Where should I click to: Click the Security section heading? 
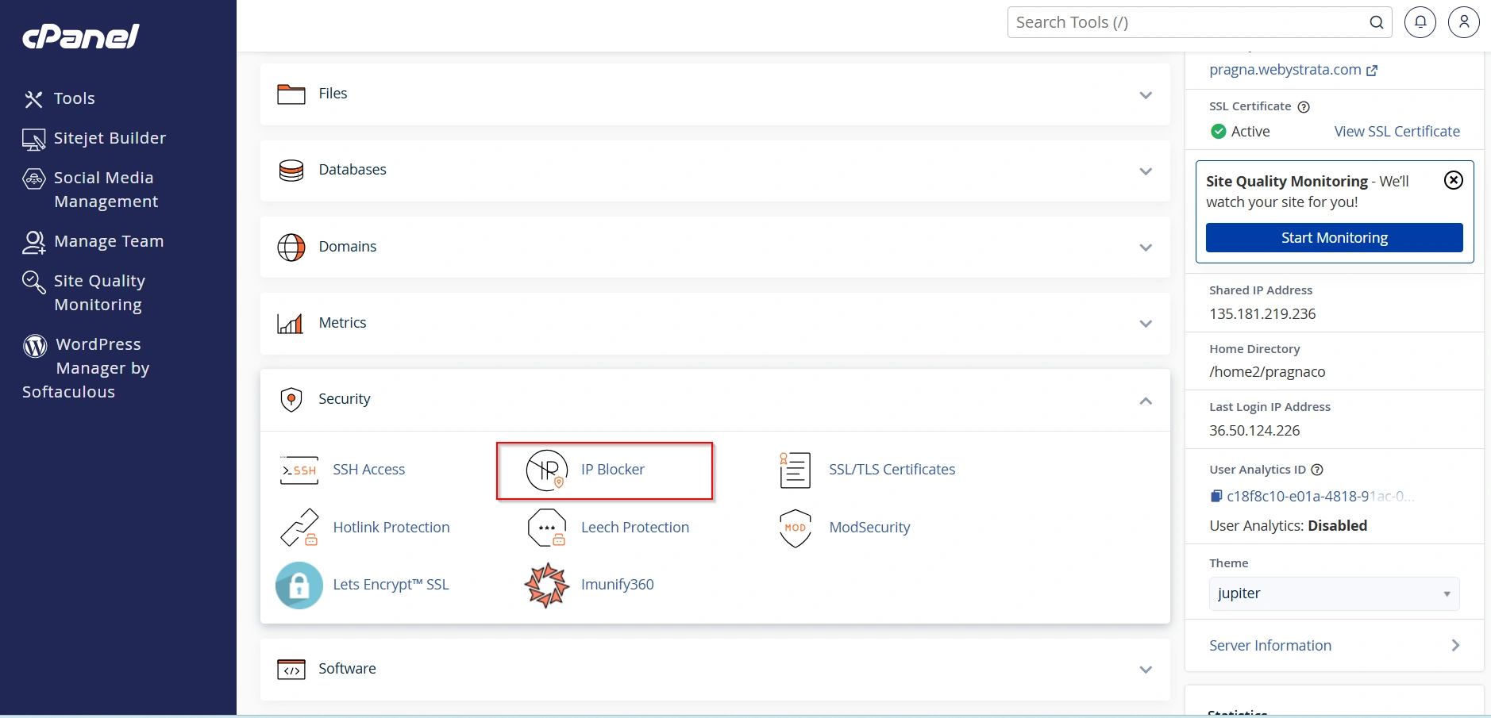pyautogui.click(x=345, y=399)
